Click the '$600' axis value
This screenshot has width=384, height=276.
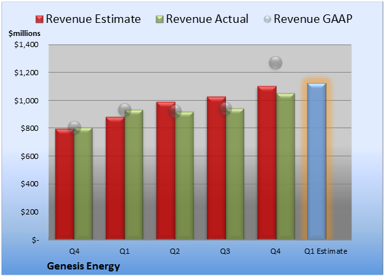coord(29,156)
